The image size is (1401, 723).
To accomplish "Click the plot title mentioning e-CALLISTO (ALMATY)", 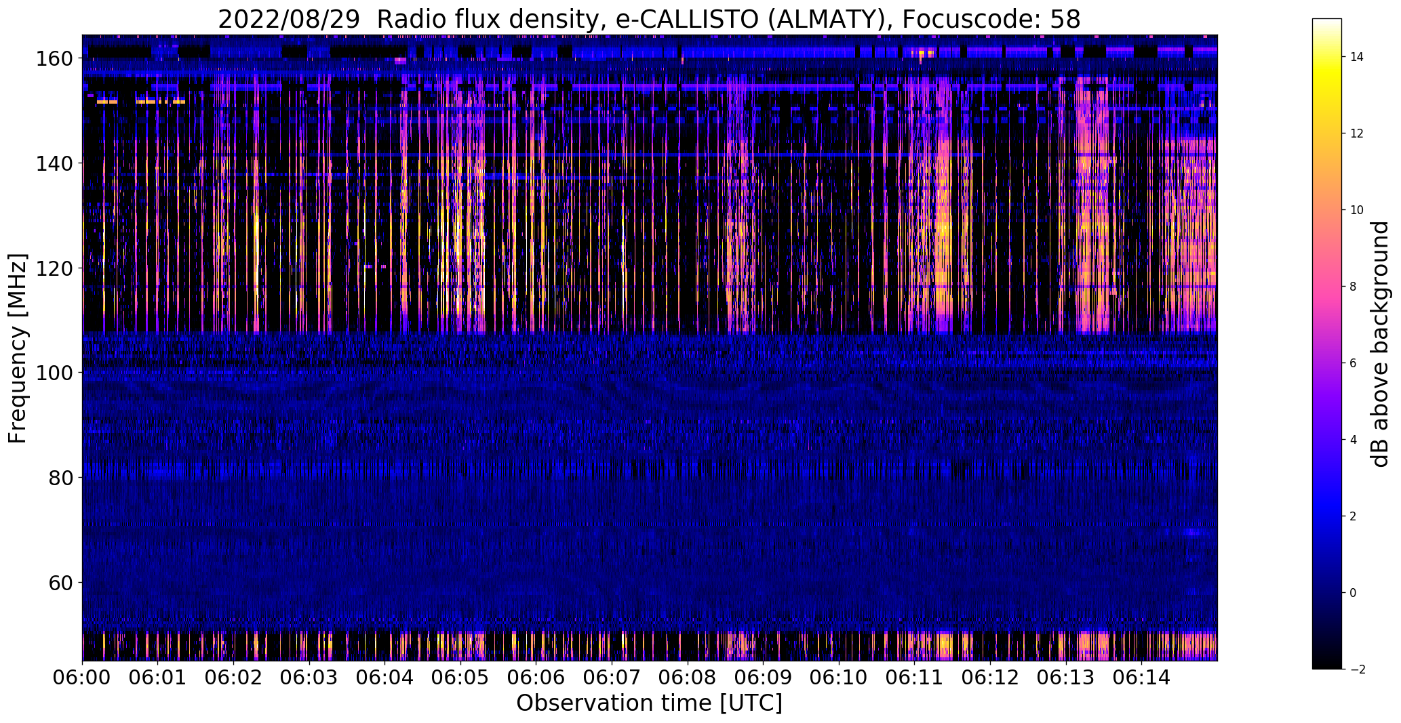I will pyautogui.click(x=649, y=19).
